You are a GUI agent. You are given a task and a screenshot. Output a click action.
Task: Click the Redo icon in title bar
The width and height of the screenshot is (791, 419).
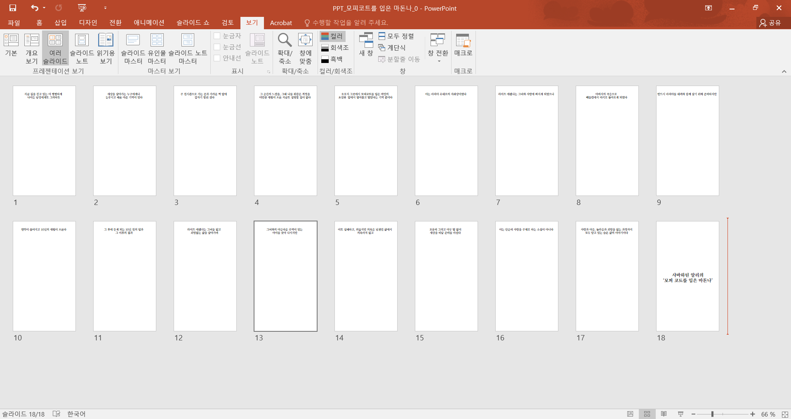pos(59,8)
